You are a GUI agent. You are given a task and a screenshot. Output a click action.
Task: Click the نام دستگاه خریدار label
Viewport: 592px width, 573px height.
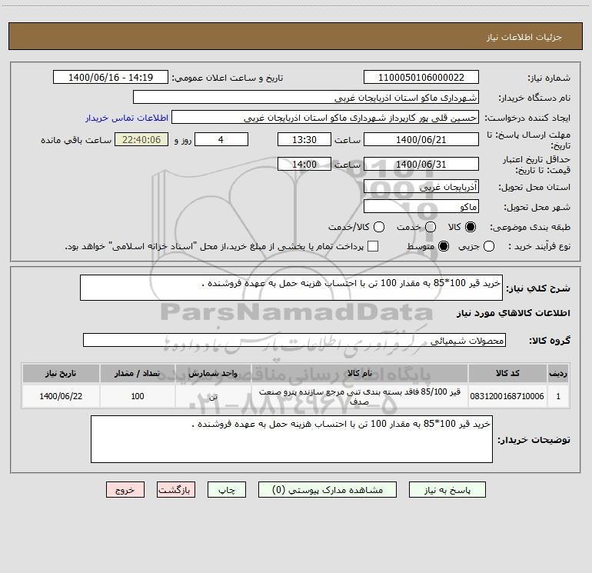[x=534, y=98]
